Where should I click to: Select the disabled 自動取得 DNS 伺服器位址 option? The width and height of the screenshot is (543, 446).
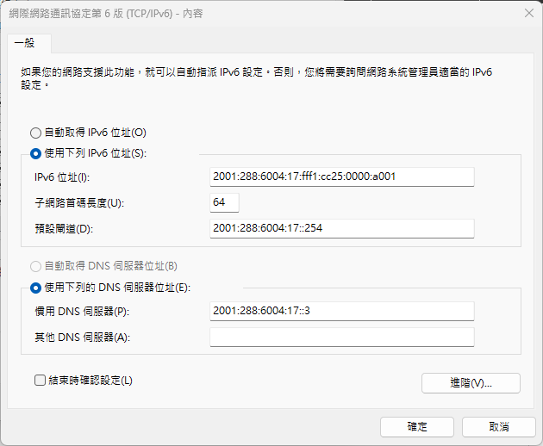click(35, 266)
